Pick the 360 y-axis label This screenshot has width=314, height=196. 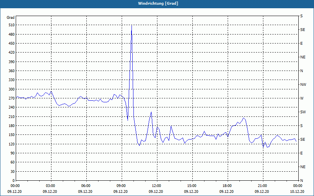click(12, 71)
